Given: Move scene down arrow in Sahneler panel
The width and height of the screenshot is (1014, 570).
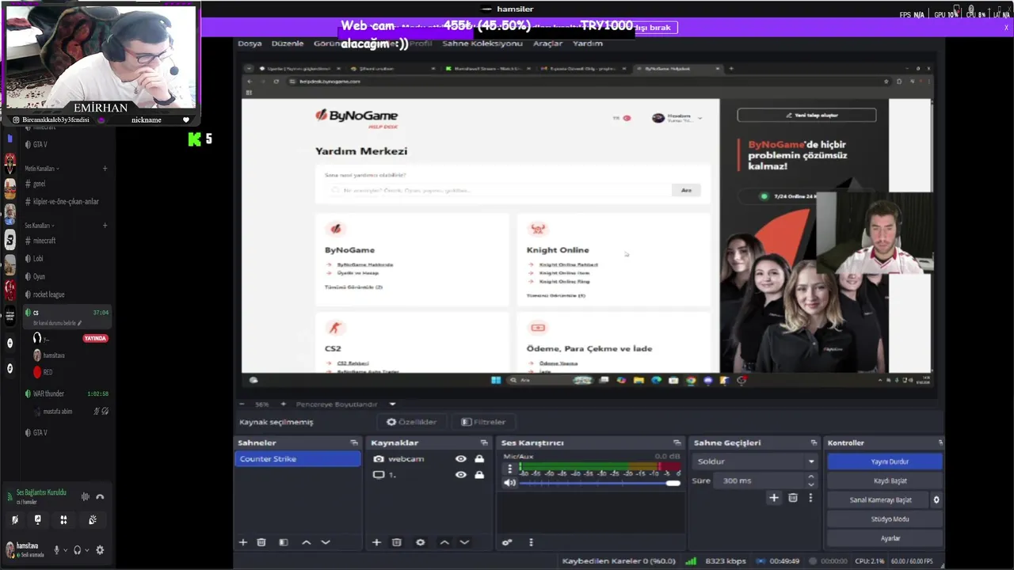Looking at the screenshot, I should click(325, 542).
